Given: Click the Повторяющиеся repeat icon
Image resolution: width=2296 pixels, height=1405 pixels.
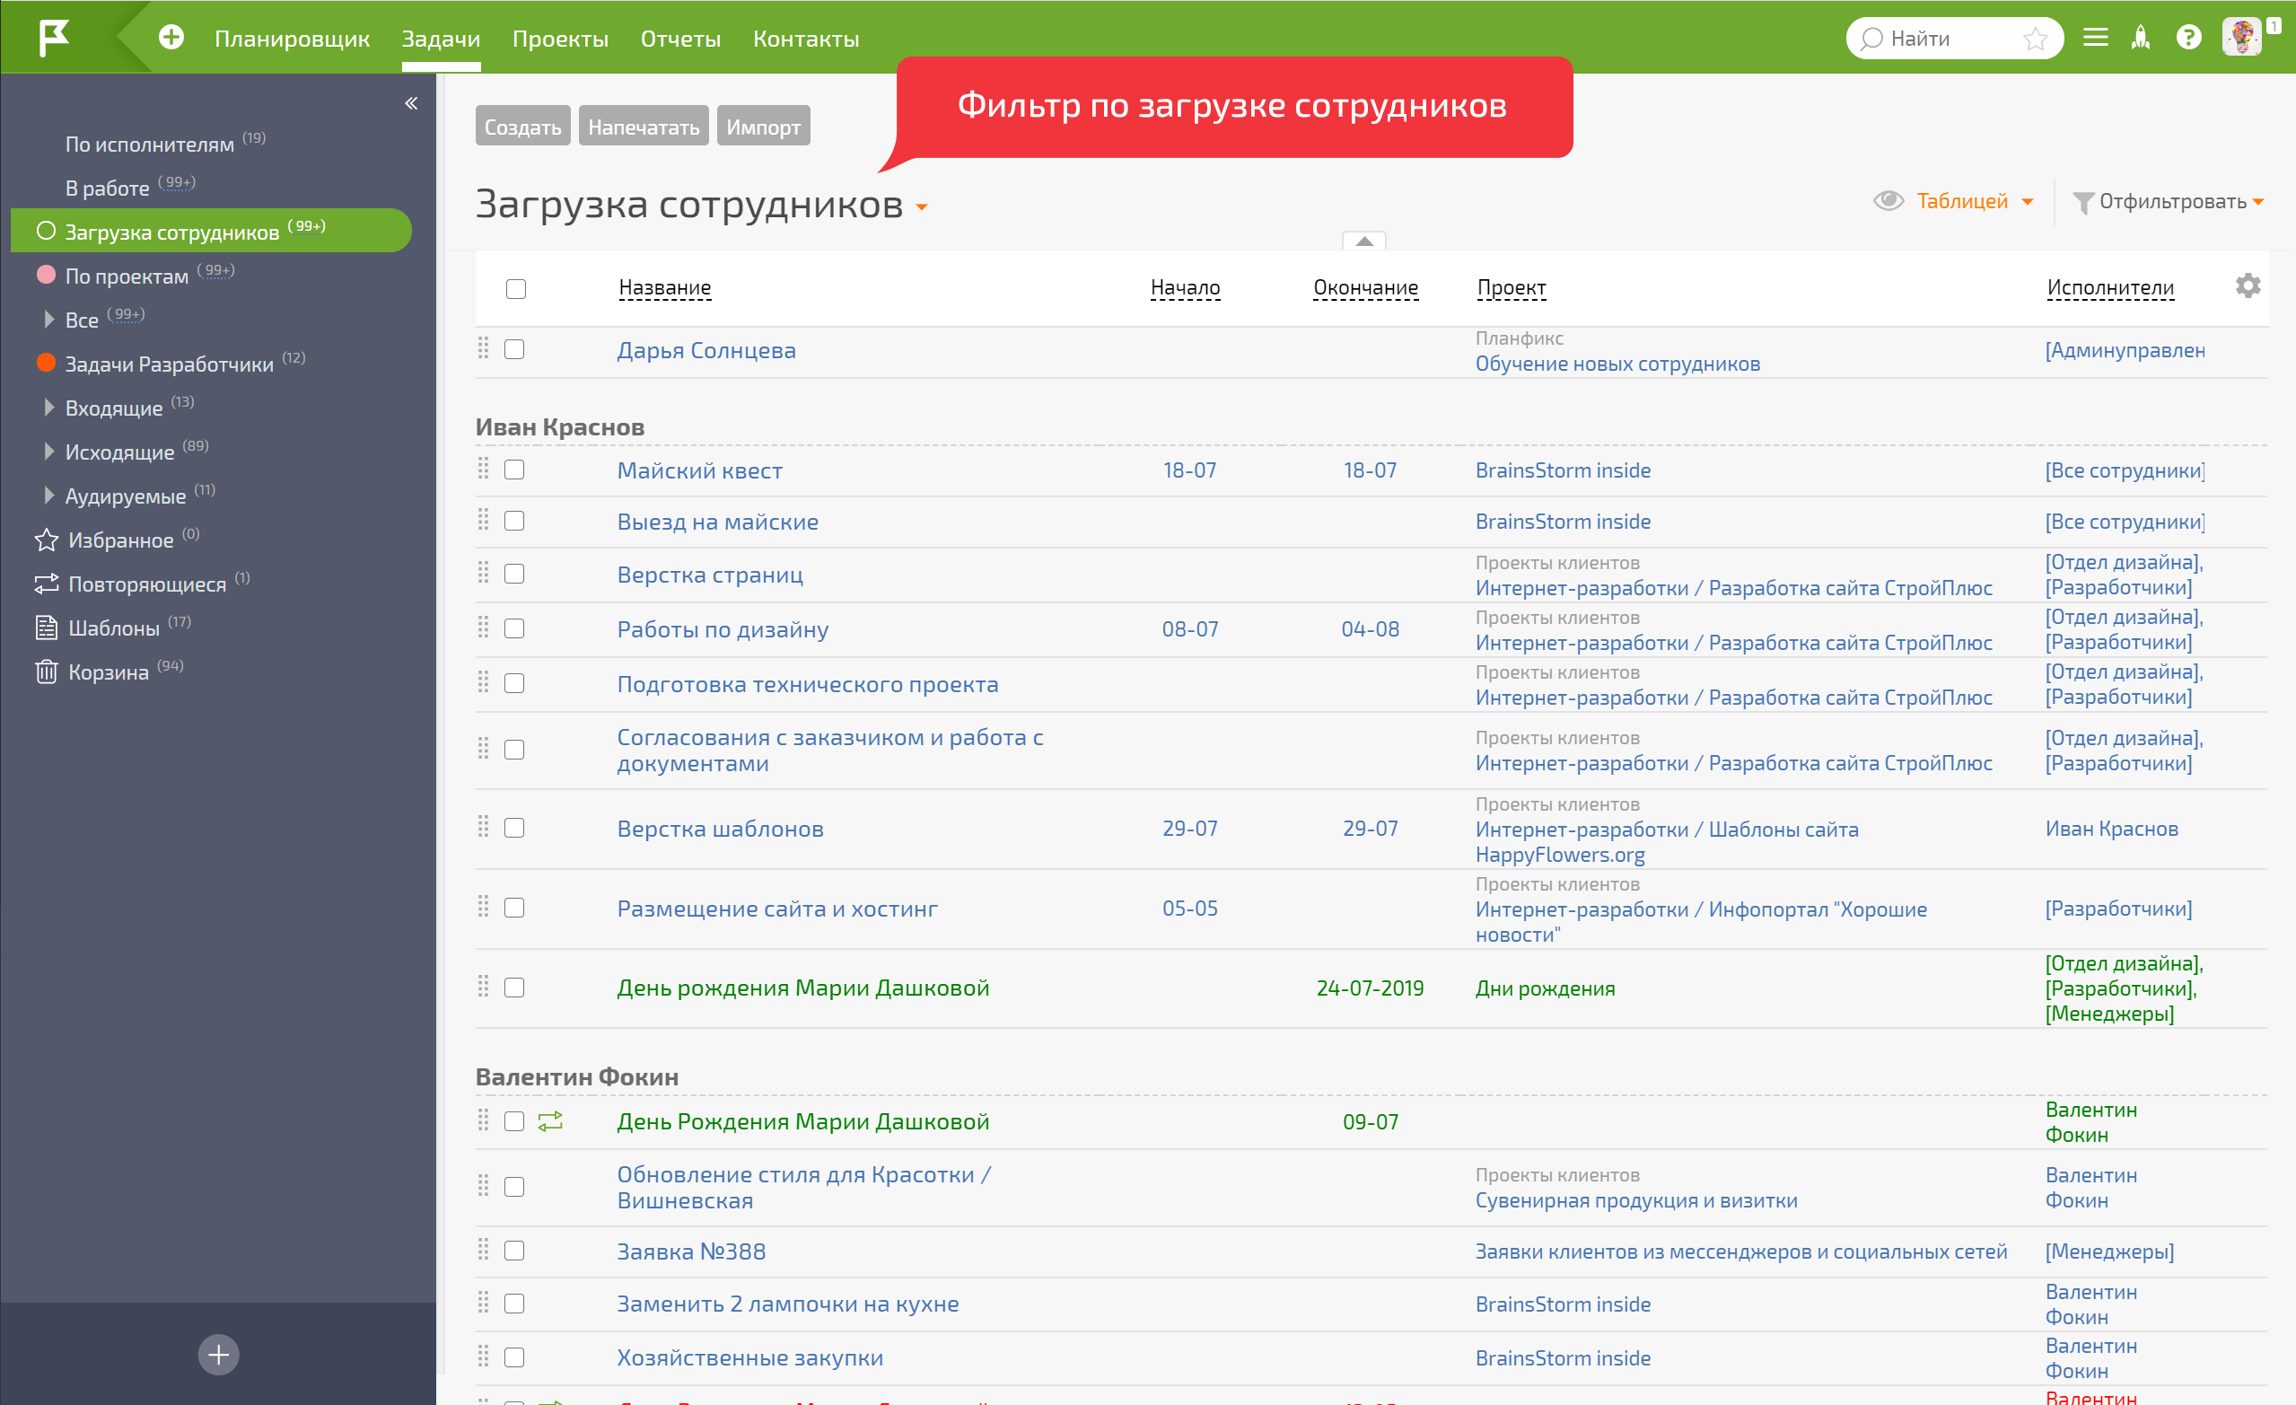Looking at the screenshot, I should [46, 584].
